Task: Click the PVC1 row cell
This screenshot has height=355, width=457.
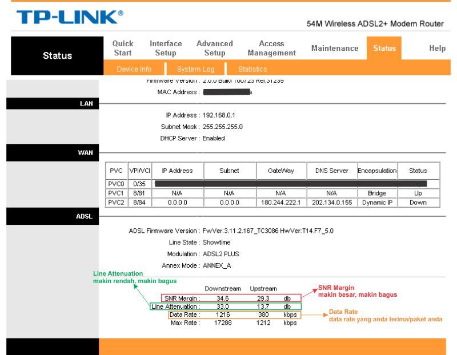Action: tap(116, 193)
